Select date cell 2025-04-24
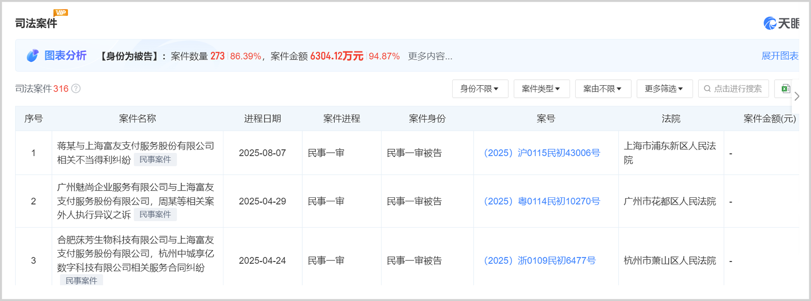 point(262,261)
